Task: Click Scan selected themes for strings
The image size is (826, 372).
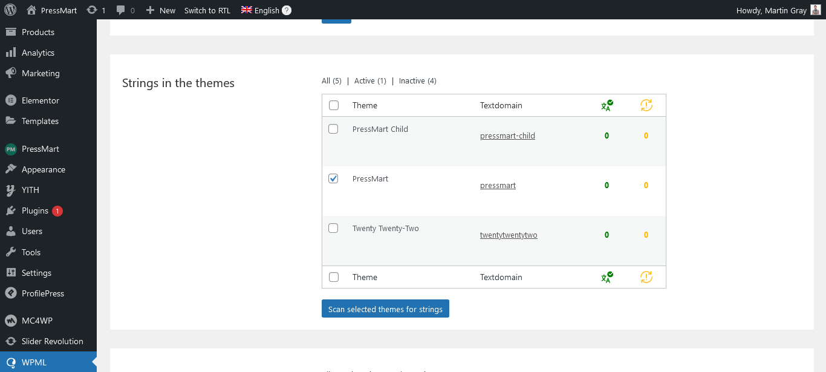Action: pyautogui.click(x=385, y=309)
